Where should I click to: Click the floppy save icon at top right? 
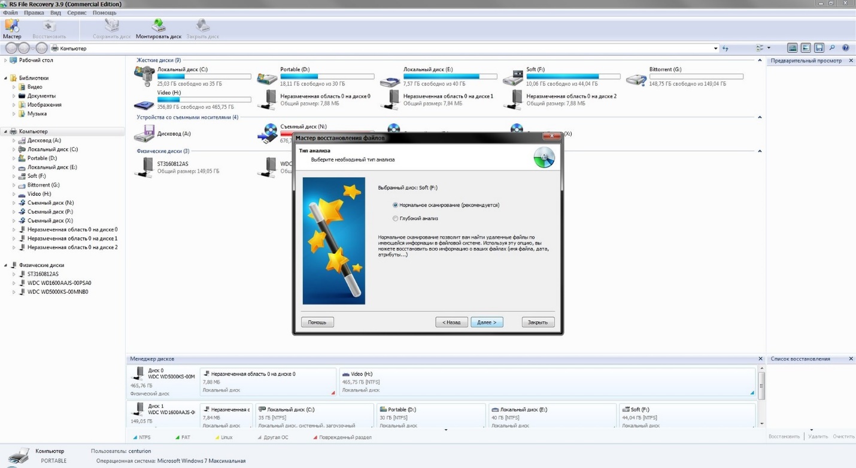tap(819, 48)
